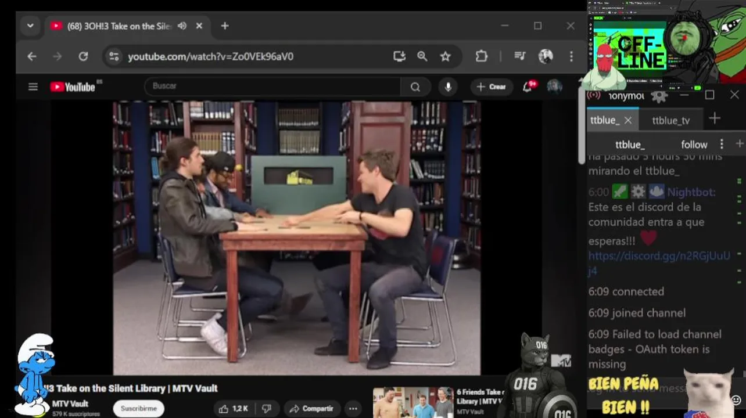This screenshot has width=746, height=418.
Task: Click the ttblue_ split header name
Action: click(630, 145)
